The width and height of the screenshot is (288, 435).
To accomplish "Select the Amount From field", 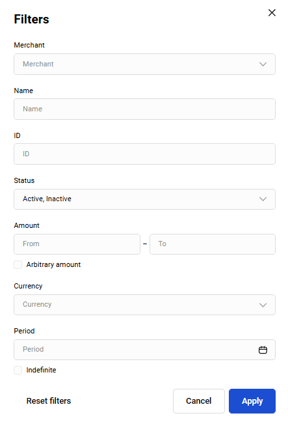I will 77,244.
